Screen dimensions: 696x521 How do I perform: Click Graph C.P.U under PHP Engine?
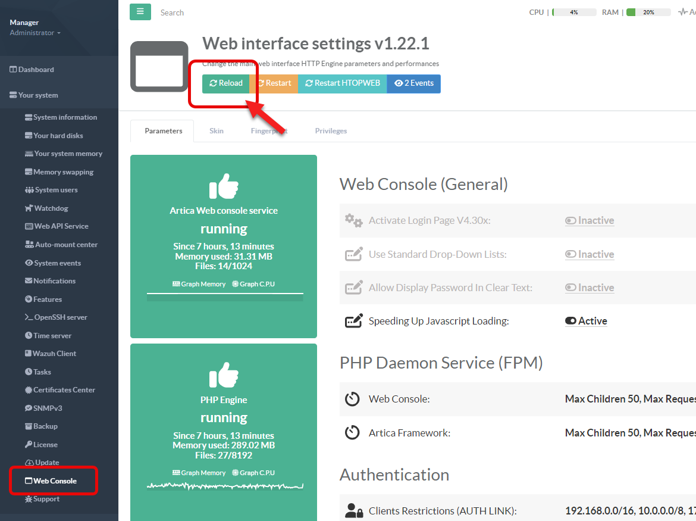point(254,473)
